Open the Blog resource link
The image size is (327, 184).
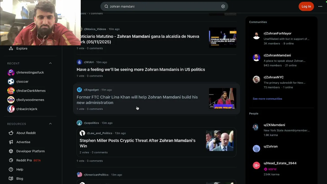pos(20,179)
